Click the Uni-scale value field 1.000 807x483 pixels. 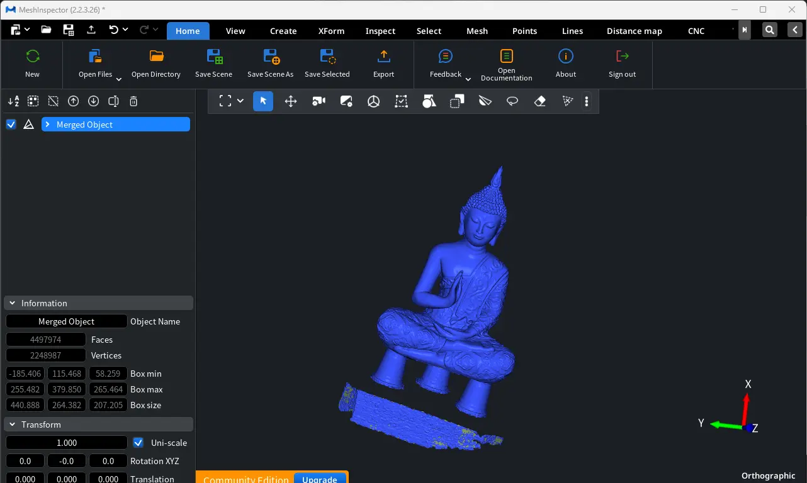[x=67, y=443]
